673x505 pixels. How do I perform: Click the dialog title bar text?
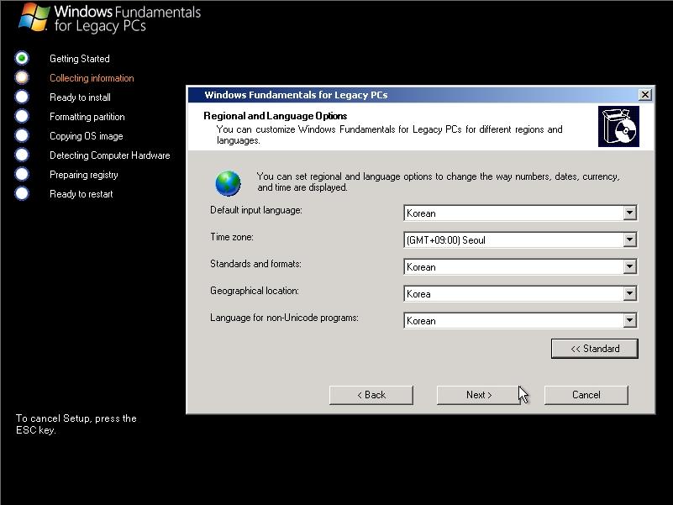[296, 95]
